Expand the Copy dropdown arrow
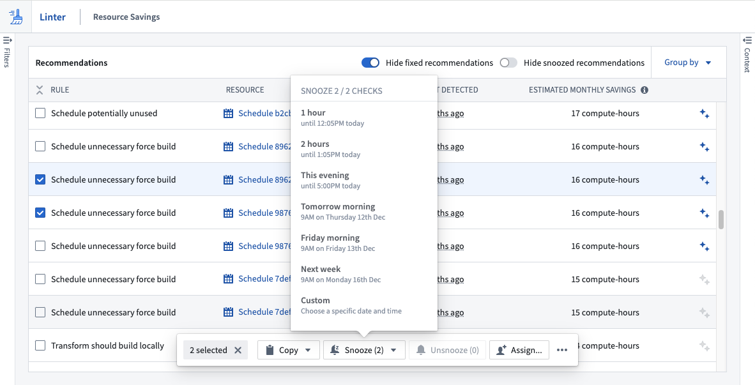The width and height of the screenshot is (755, 385). coord(308,351)
